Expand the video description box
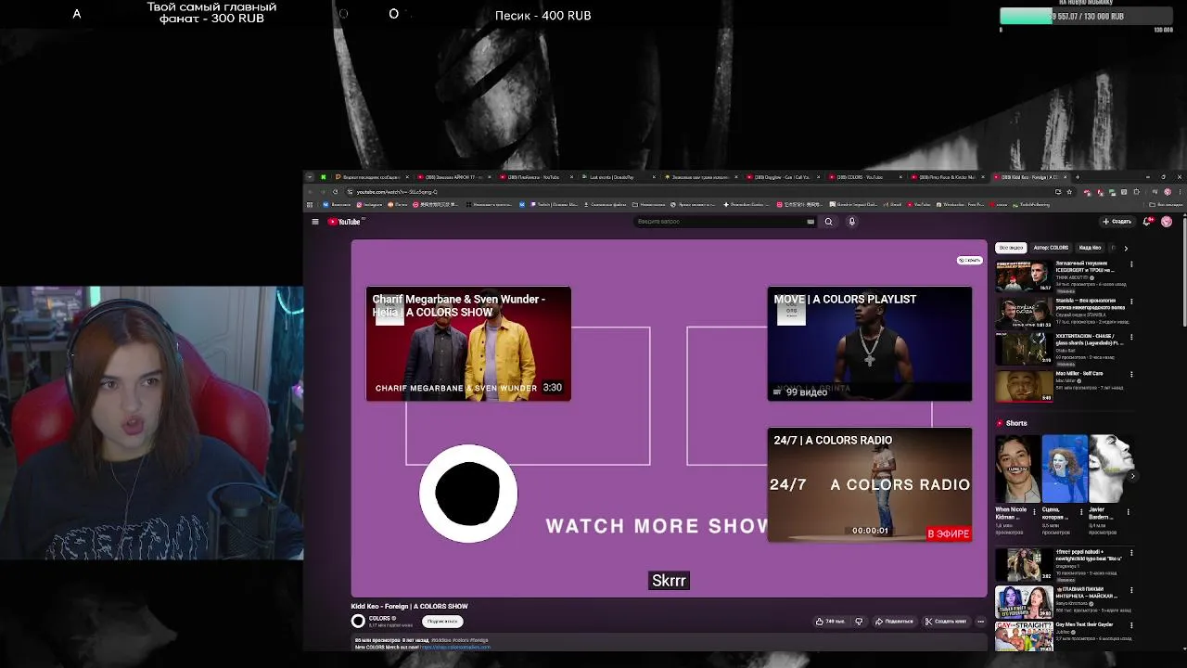Image resolution: width=1187 pixels, height=668 pixels. coord(668,643)
